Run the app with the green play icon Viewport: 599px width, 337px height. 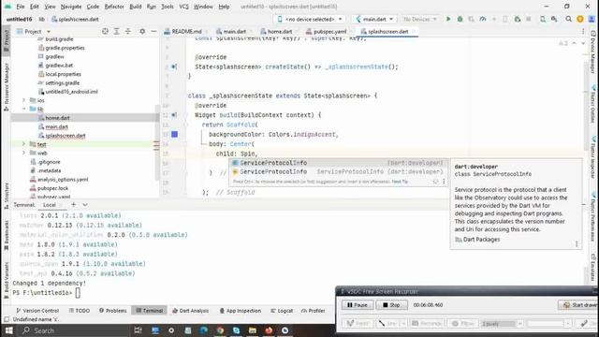pyautogui.click(x=448, y=19)
